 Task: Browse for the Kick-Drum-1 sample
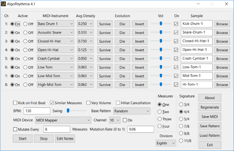(x=222, y=24)
